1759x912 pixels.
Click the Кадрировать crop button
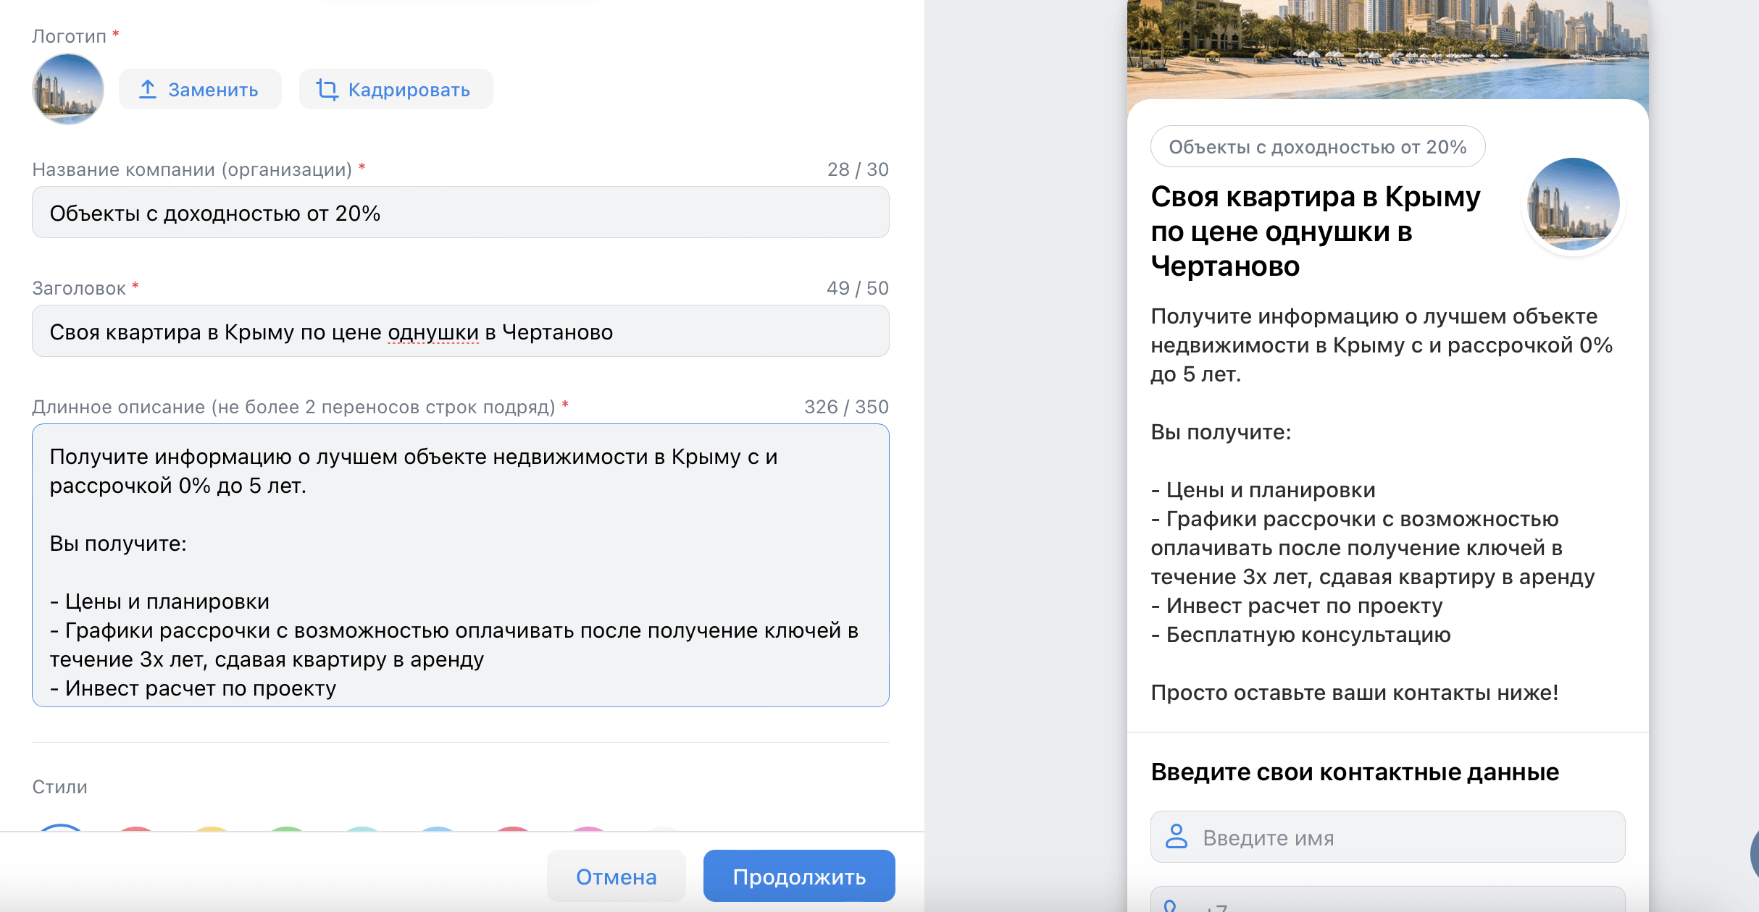pos(396,90)
